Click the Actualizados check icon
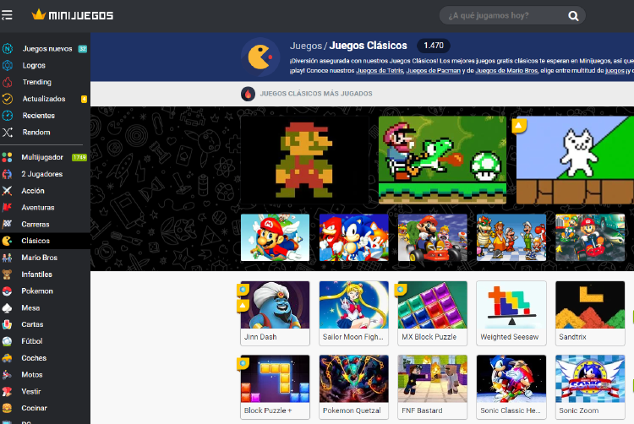 click(x=8, y=99)
